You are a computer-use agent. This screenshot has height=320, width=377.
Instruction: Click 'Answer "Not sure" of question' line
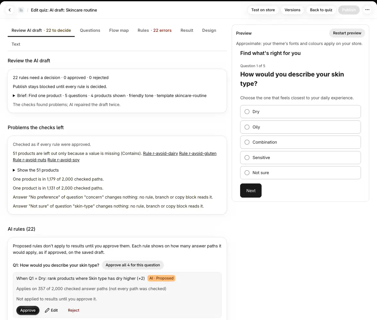pyautogui.click(x=108, y=206)
